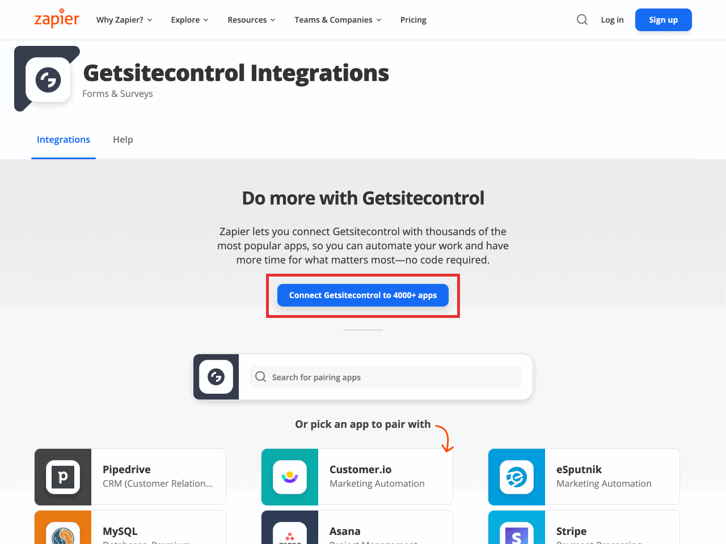The height and width of the screenshot is (544, 726).
Task: Expand the Why Zapier? menu
Action: [x=124, y=20]
